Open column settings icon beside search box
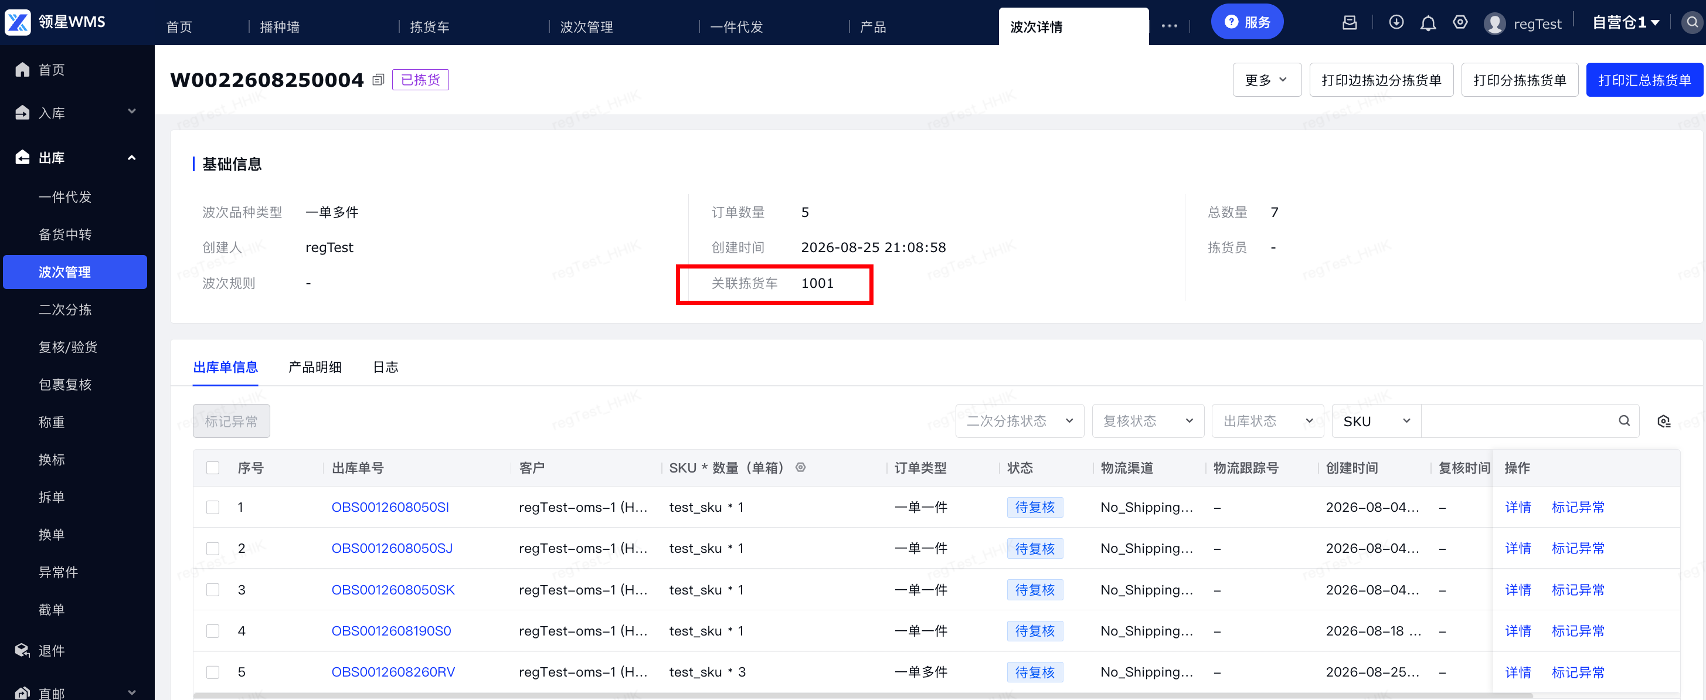This screenshot has width=1706, height=700. tap(1664, 421)
